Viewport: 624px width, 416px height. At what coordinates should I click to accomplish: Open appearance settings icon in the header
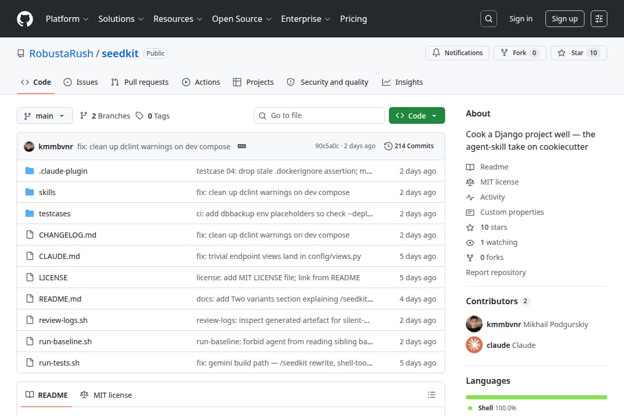pos(599,19)
